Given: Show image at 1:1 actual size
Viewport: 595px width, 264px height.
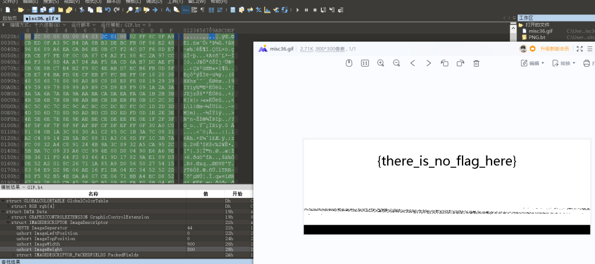Looking at the screenshot, I should pyautogui.click(x=365, y=63).
